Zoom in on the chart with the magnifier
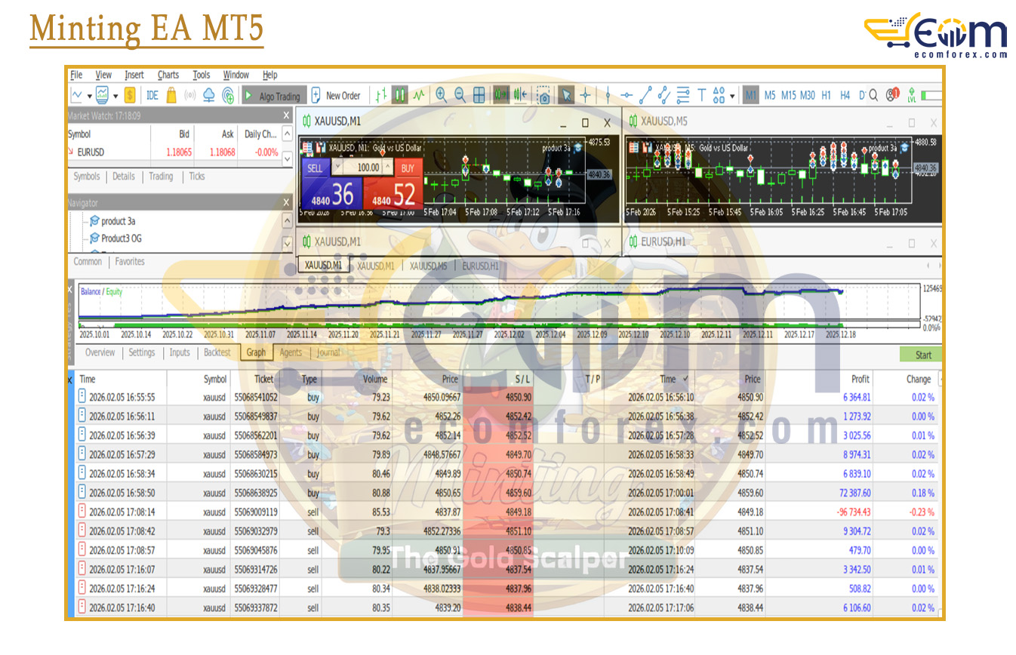 tap(439, 95)
